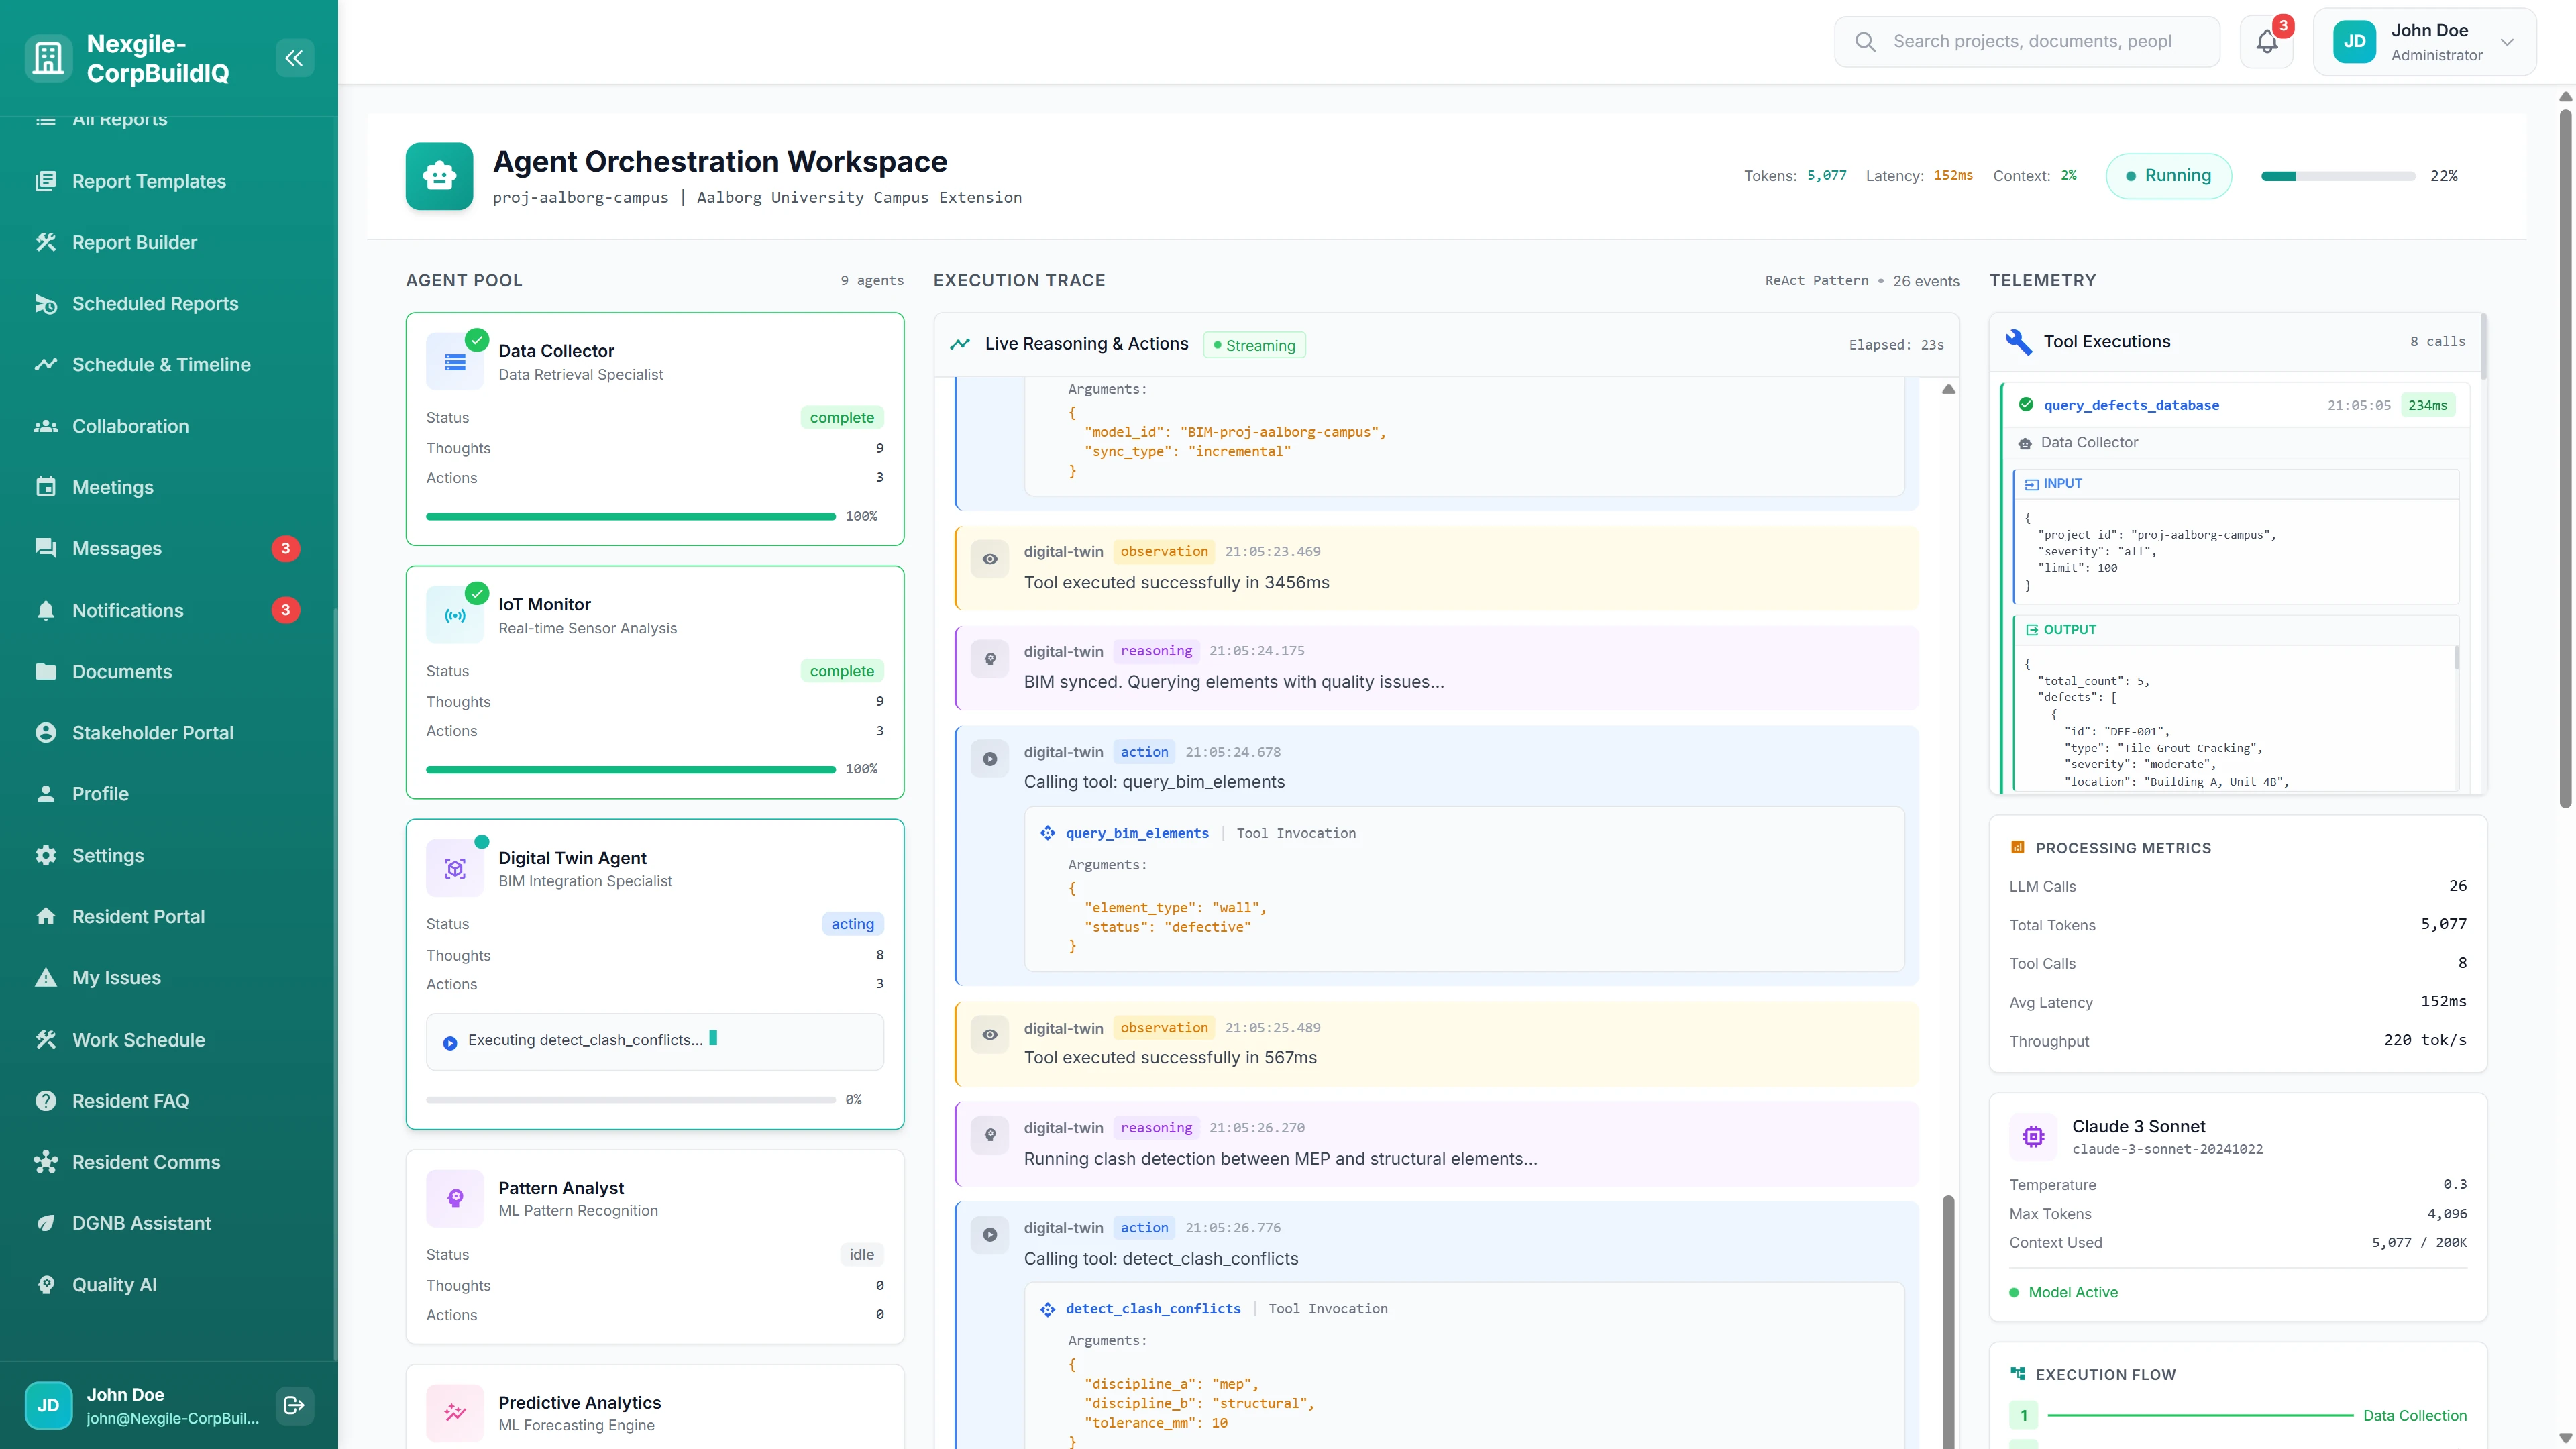Click the IoT Monitor sensor icon

click(x=455, y=614)
